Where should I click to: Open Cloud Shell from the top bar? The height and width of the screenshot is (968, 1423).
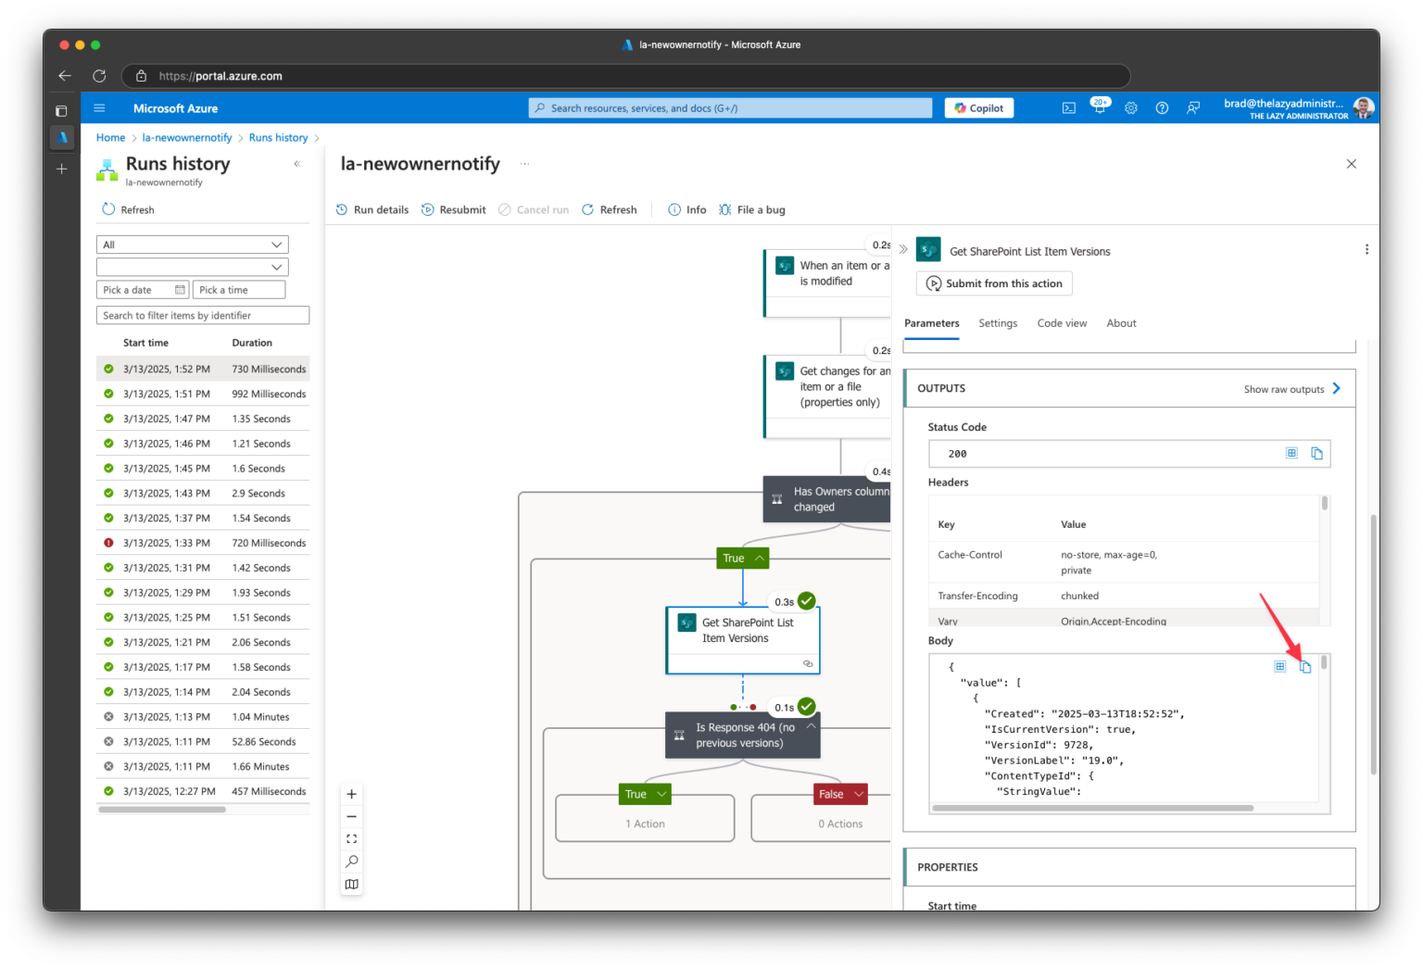(x=1068, y=108)
